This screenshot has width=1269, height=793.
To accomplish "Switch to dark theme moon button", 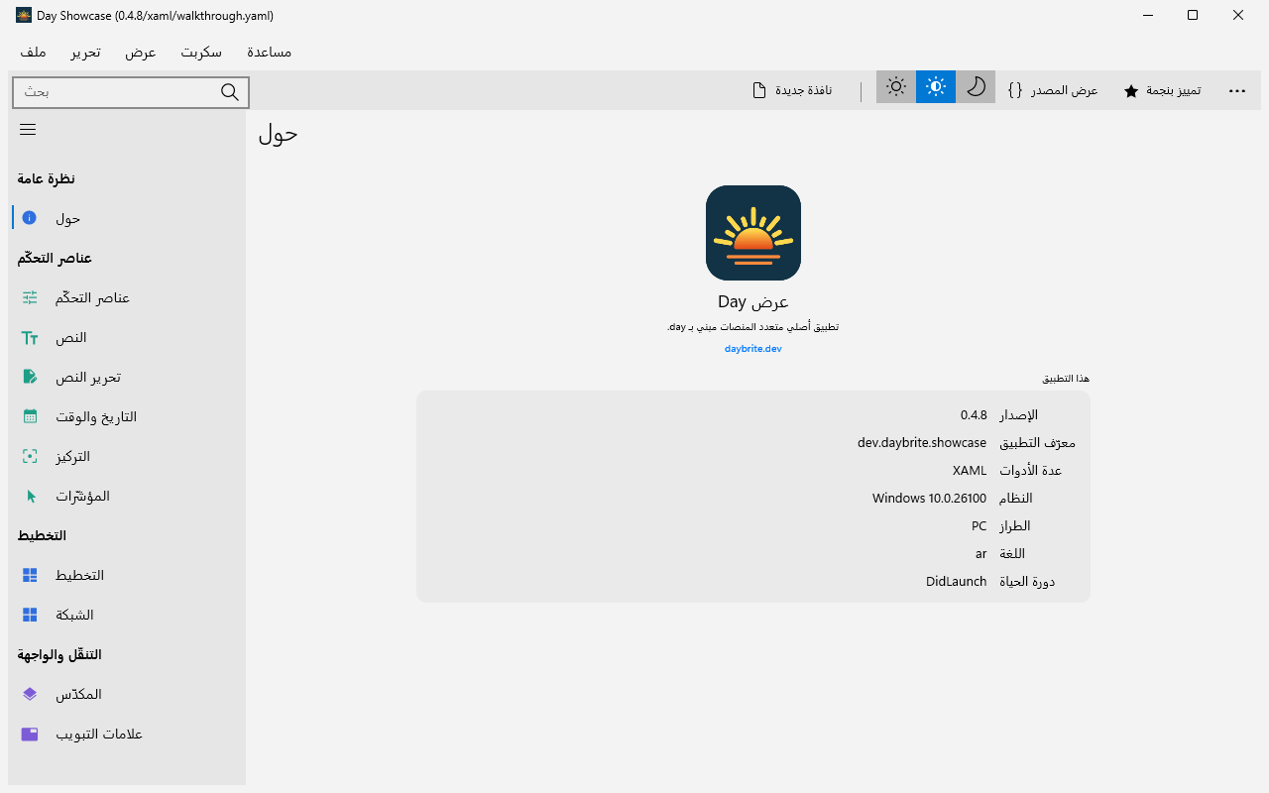I will click(976, 87).
